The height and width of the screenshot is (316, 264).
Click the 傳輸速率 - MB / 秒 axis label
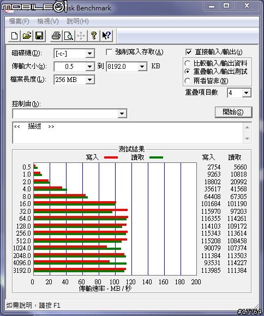point(105,289)
